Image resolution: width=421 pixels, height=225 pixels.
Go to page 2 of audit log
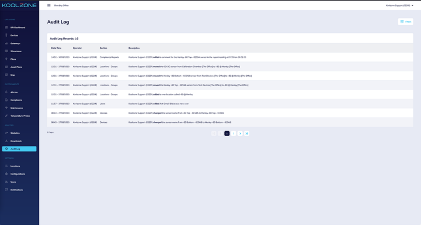234,133
